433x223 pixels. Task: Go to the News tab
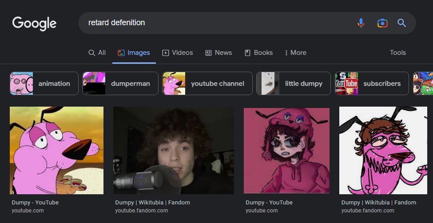click(218, 53)
